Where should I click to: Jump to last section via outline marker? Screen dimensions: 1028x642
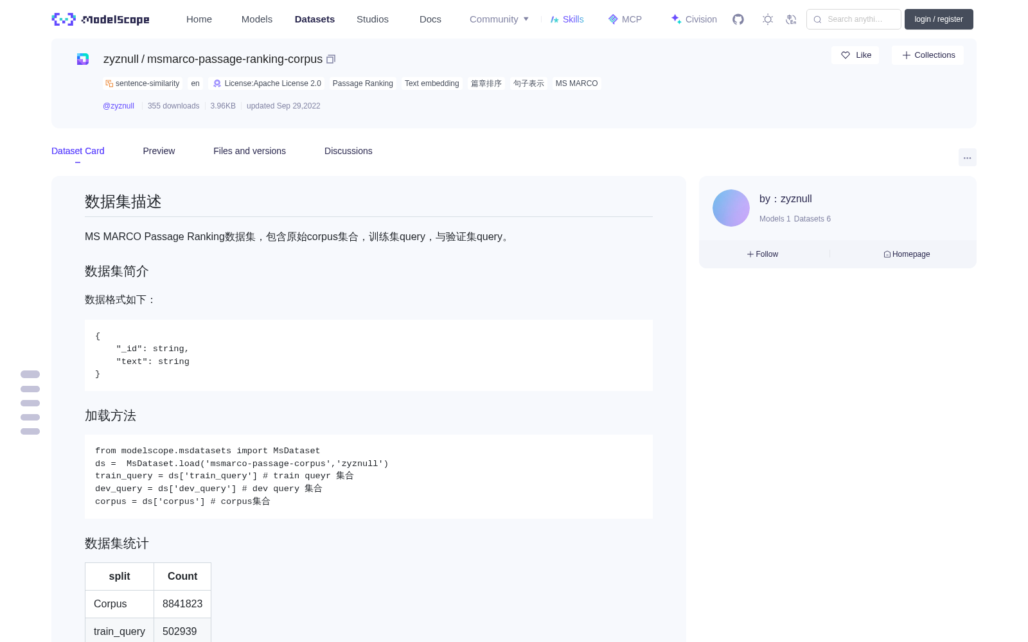pos(30,431)
